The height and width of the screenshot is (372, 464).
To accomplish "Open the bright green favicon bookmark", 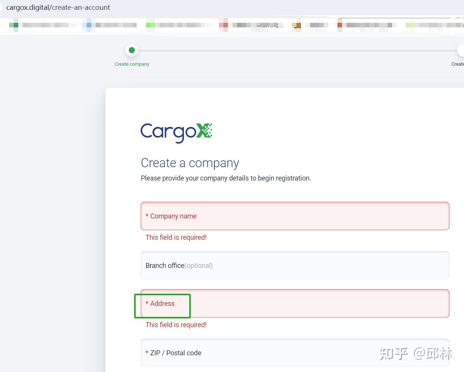I will [150, 25].
